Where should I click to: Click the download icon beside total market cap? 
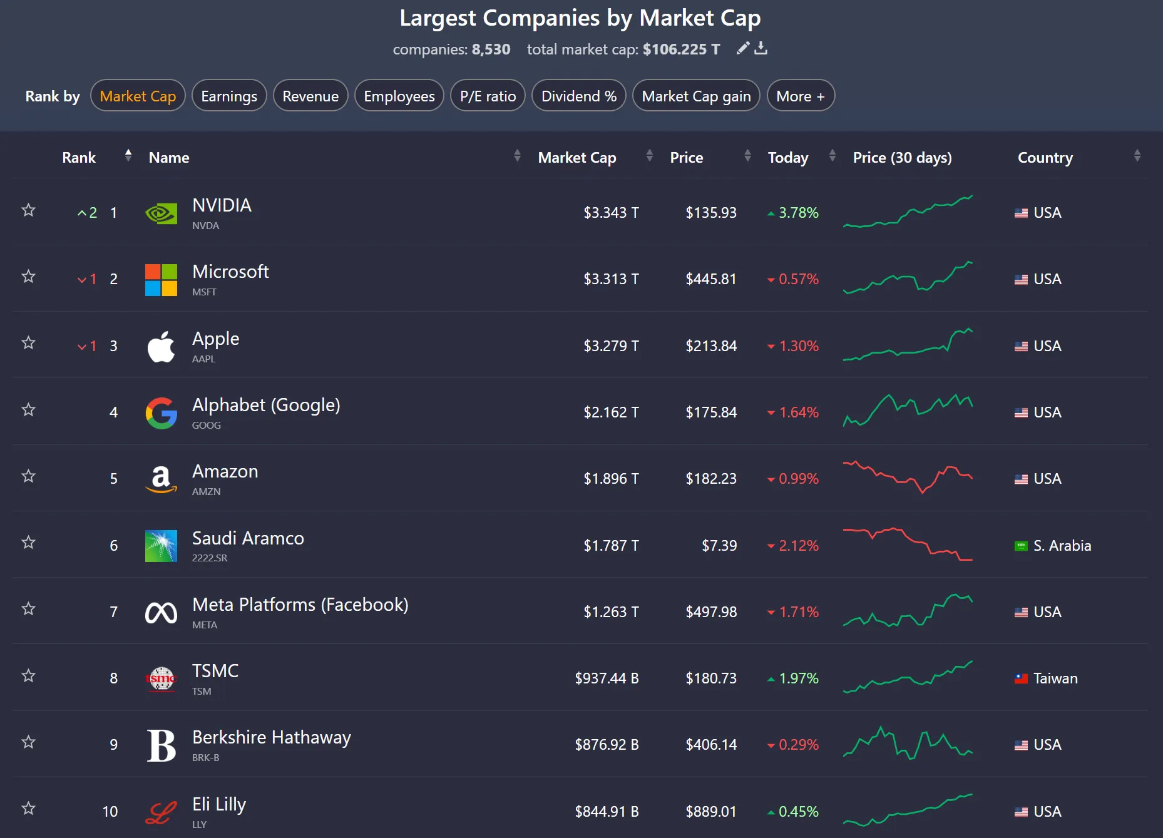[x=761, y=48]
